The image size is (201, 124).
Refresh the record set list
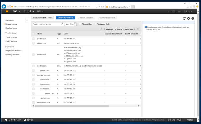[x=184, y=18]
